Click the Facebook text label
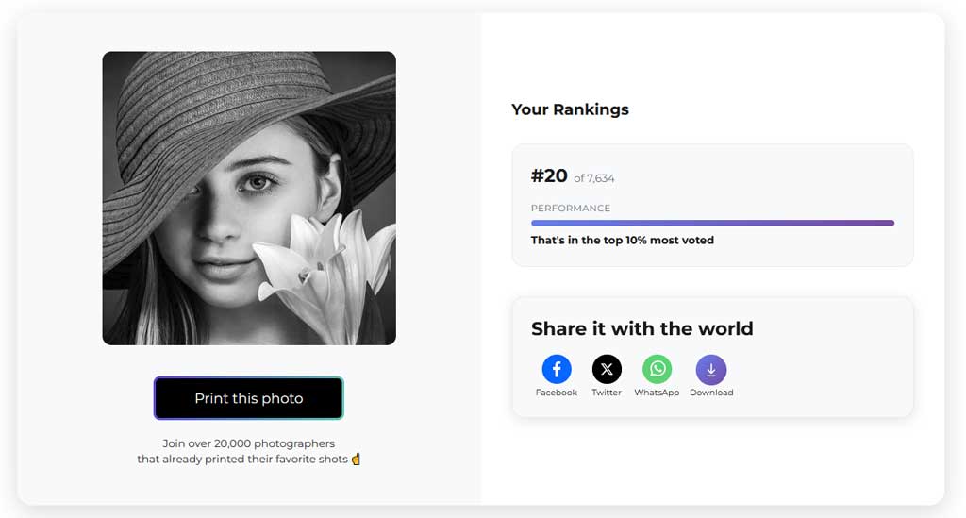This screenshot has width=966, height=518. click(x=557, y=393)
